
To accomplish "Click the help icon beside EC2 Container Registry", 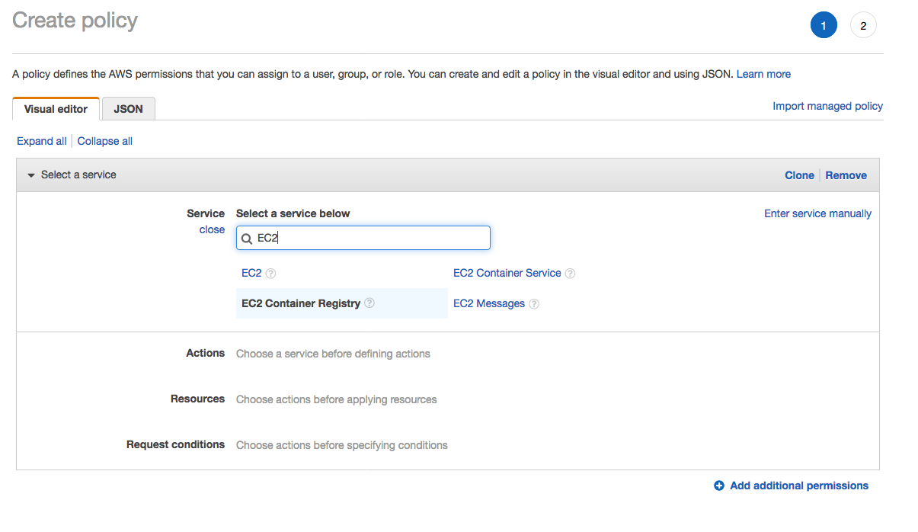I will click(369, 303).
